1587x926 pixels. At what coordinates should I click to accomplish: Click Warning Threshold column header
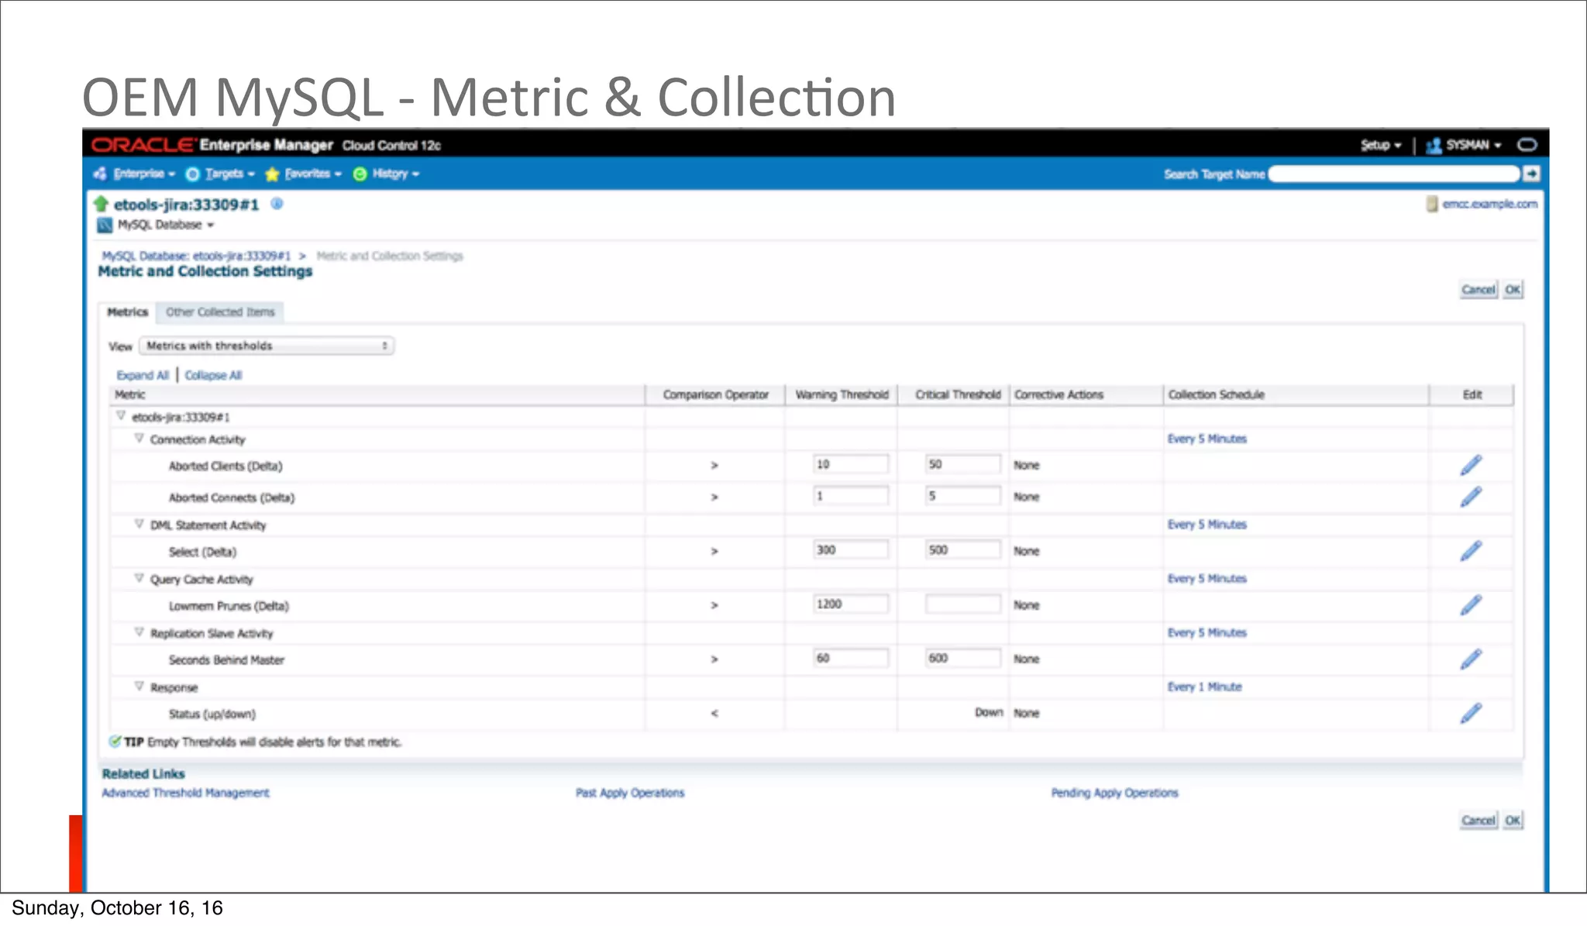842,394
